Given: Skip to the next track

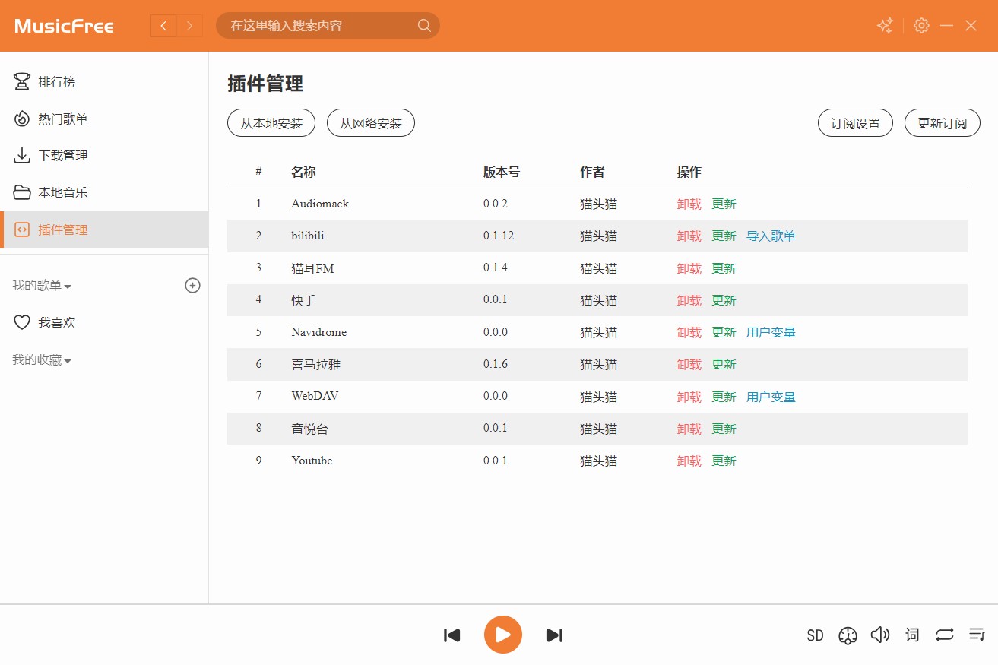Looking at the screenshot, I should [554, 635].
